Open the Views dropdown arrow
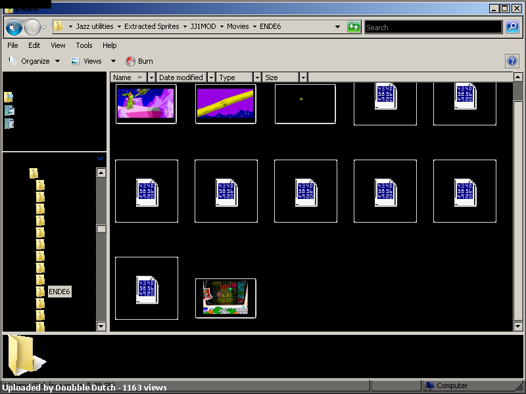Viewport: 526px width, 394px height. pos(113,61)
